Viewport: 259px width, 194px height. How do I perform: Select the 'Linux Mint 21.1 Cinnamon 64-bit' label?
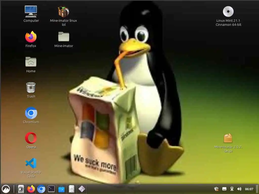[228, 22]
